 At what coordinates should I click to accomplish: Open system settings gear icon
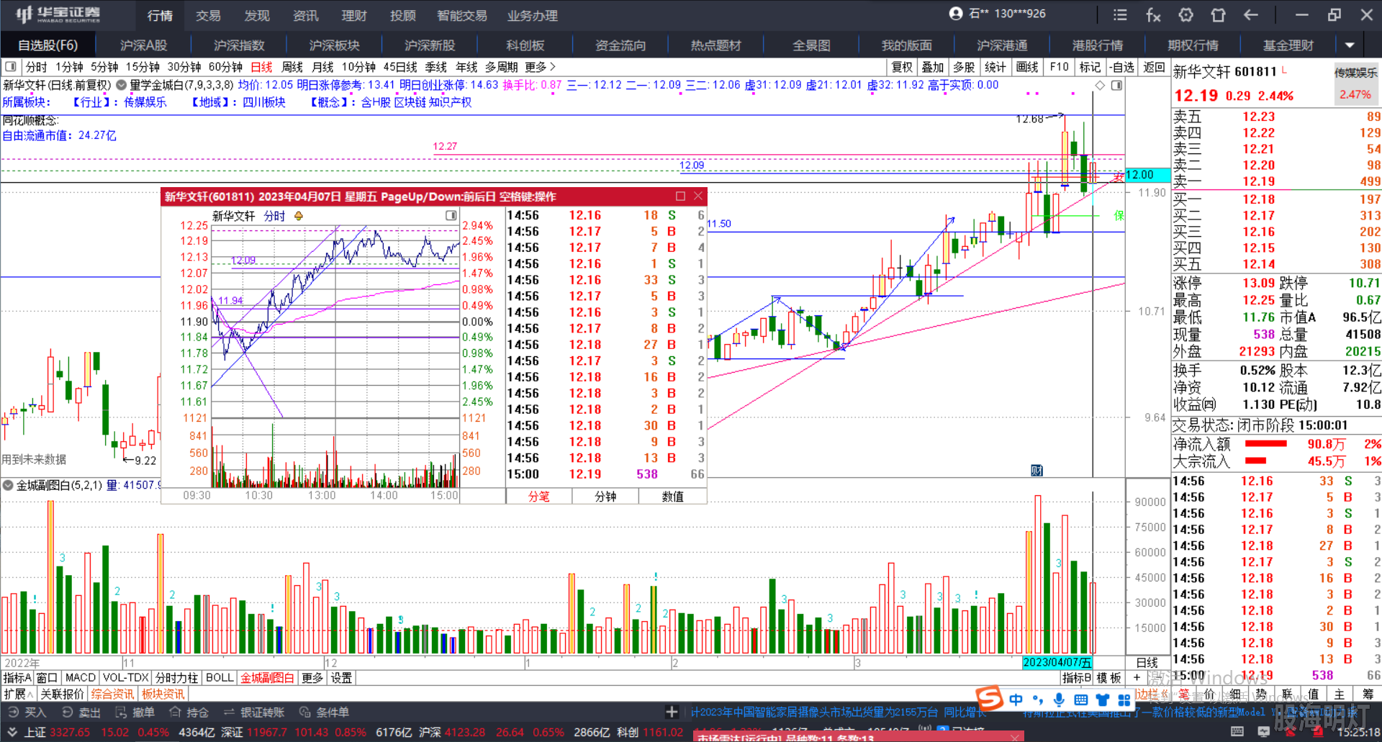coord(1186,15)
